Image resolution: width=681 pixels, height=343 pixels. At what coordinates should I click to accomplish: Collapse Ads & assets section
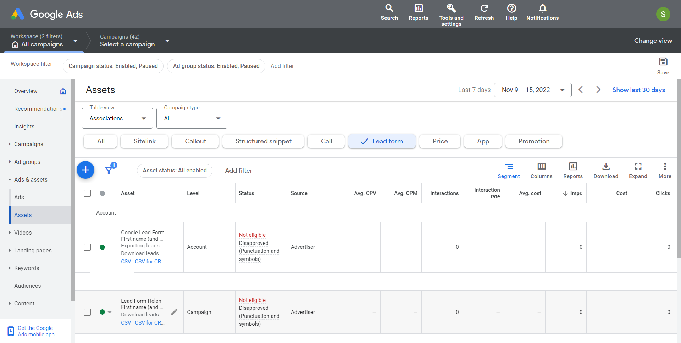point(10,179)
